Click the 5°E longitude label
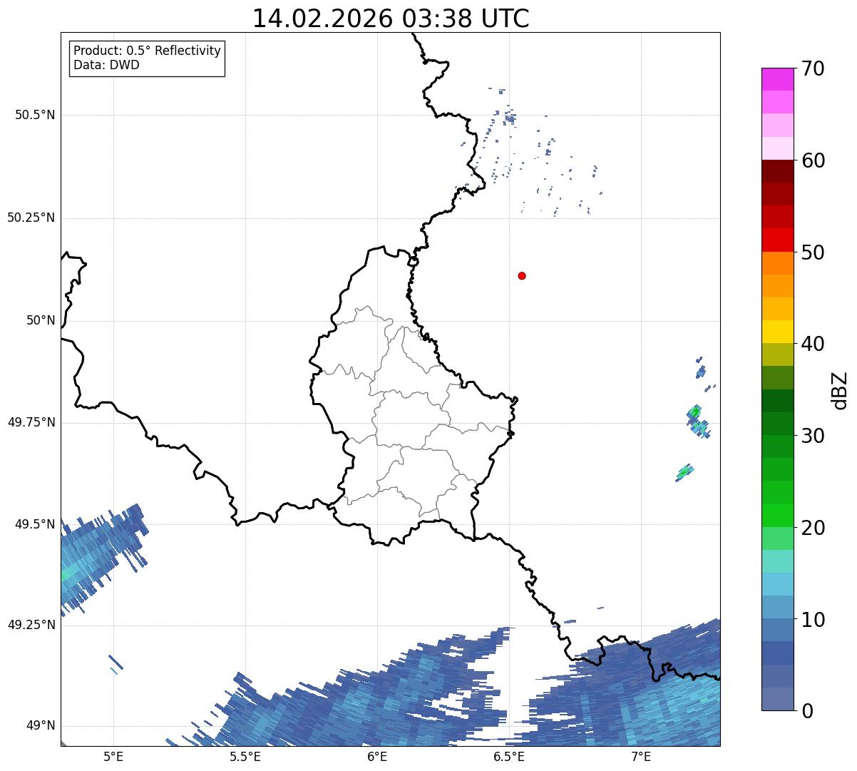The image size is (857, 771). click(113, 757)
